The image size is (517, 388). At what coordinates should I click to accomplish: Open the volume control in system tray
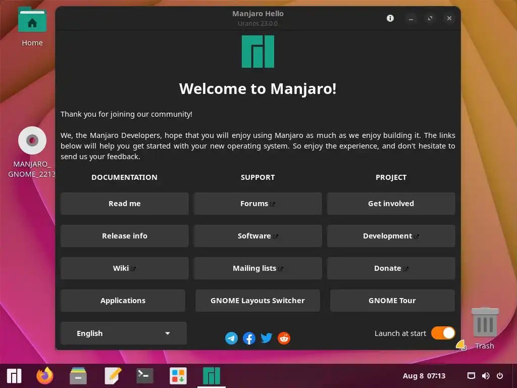click(x=486, y=376)
